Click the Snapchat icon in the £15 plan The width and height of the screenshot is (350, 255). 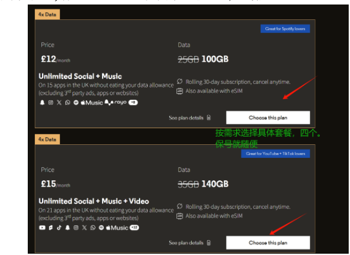coord(67,227)
